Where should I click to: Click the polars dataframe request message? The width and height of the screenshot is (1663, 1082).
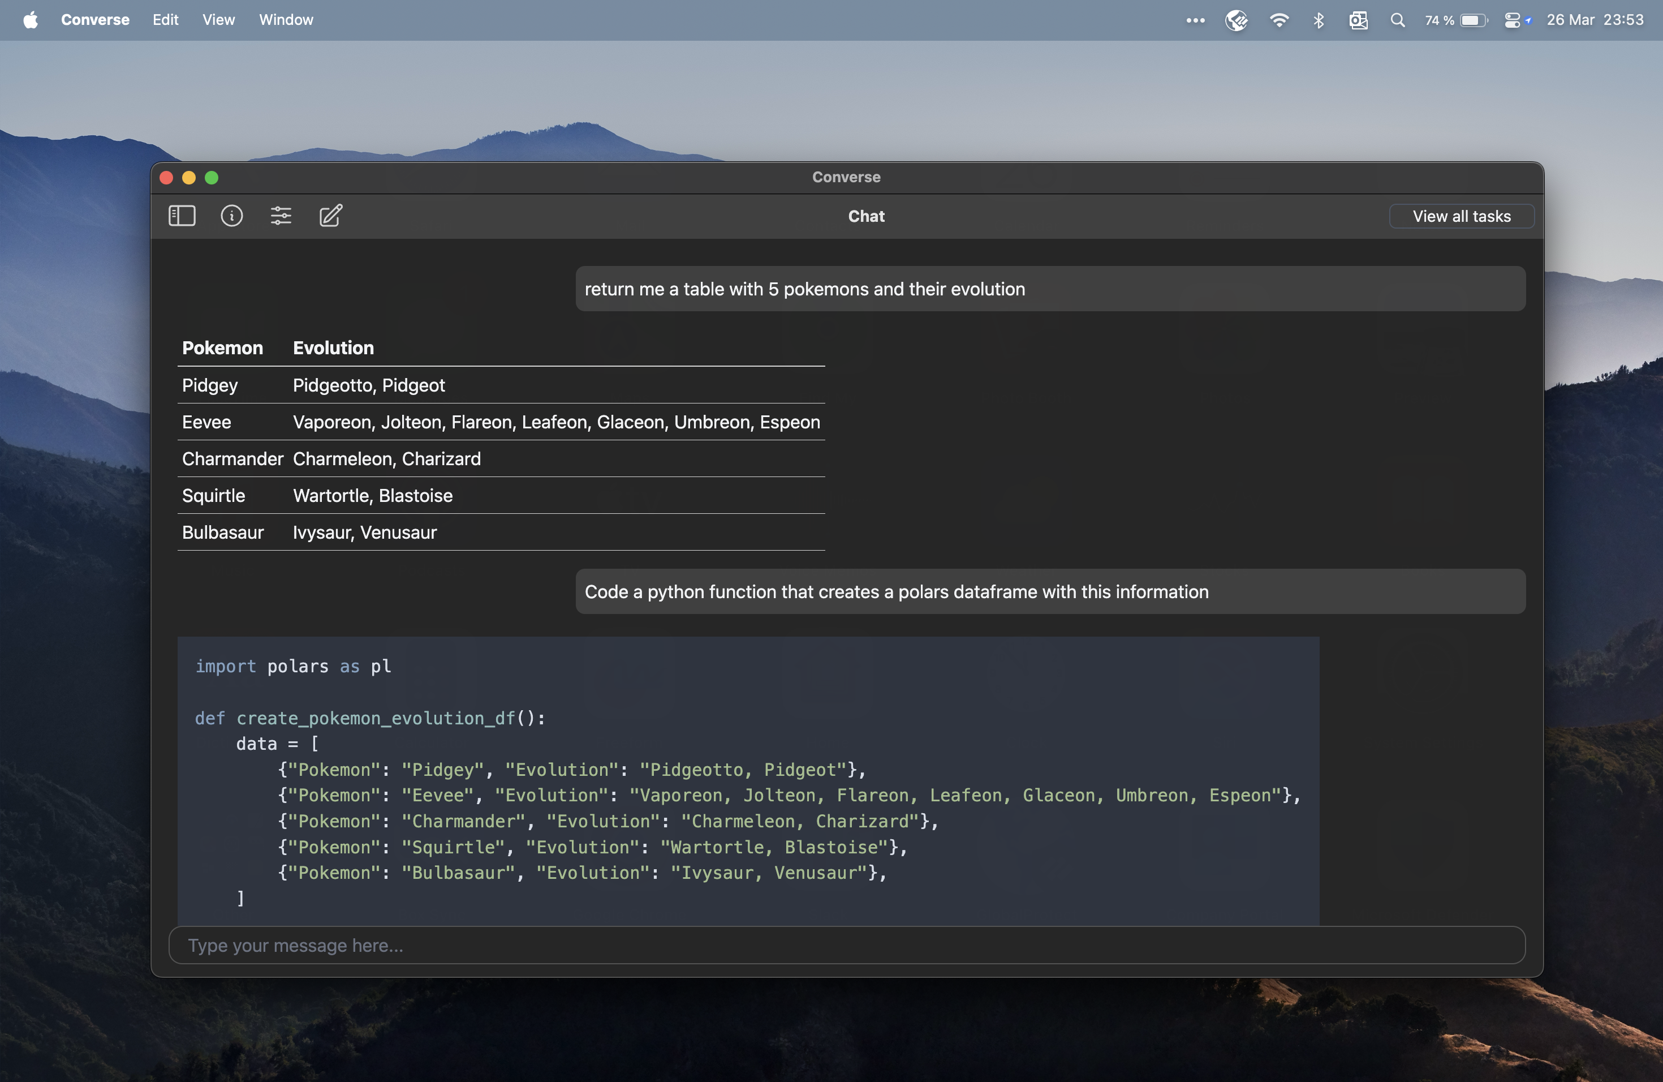click(x=1049, y=591)
